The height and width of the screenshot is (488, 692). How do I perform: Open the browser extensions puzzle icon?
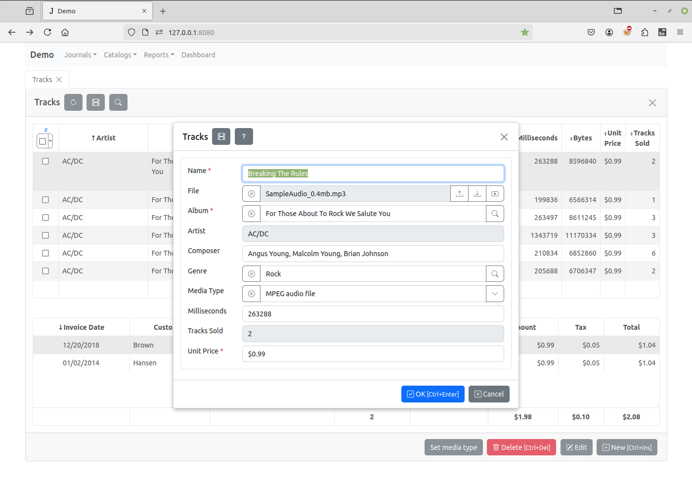click(x=645, y=32)
